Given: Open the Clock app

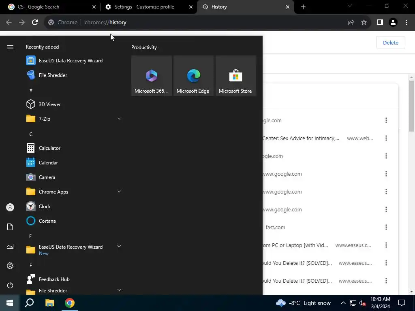Looking at the screenshot, I should coord(39,206).
